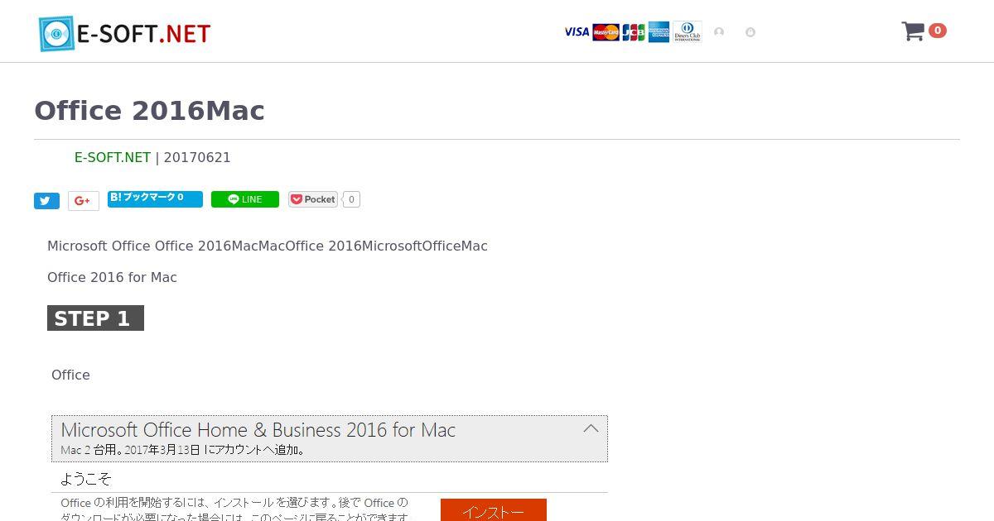Select Microsoft Office Home & Business 2016 title

[258, 430]
